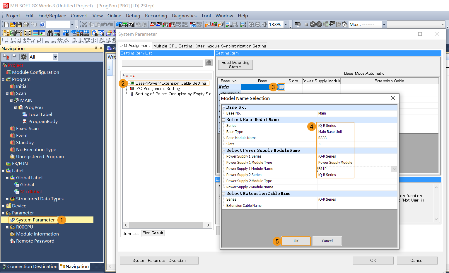This screenshot has width=449, height=273.
Task: Switch to the Multiple CPU Setting tab
Action: click(x=173, y=46)
